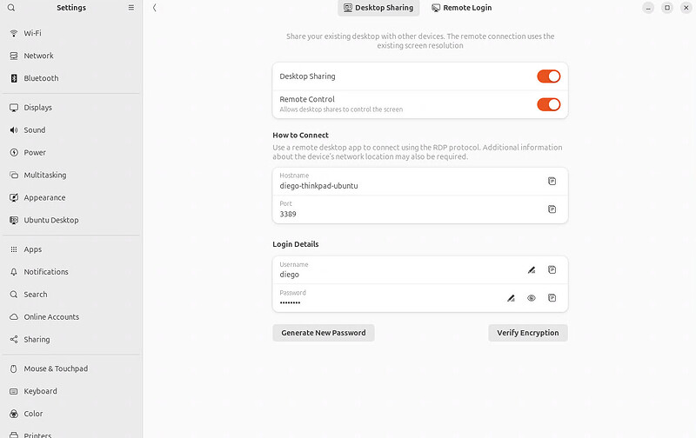Open the Online Accounts panel
Image resolution: width=696 pixels, height=438 pixels.
(x=51, y=317)
